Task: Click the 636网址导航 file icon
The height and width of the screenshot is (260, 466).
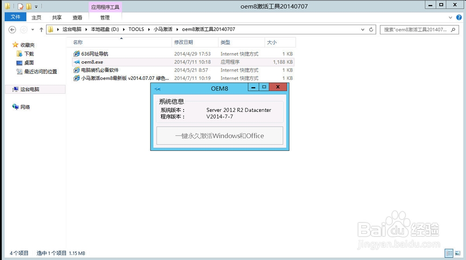Action: pyautogui.click(x=77, y=54)
